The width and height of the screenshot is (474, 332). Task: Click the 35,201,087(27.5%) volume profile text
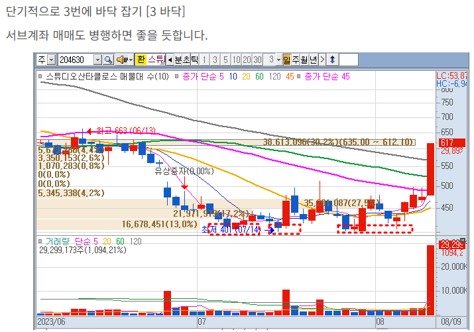(x=341, y=203)
